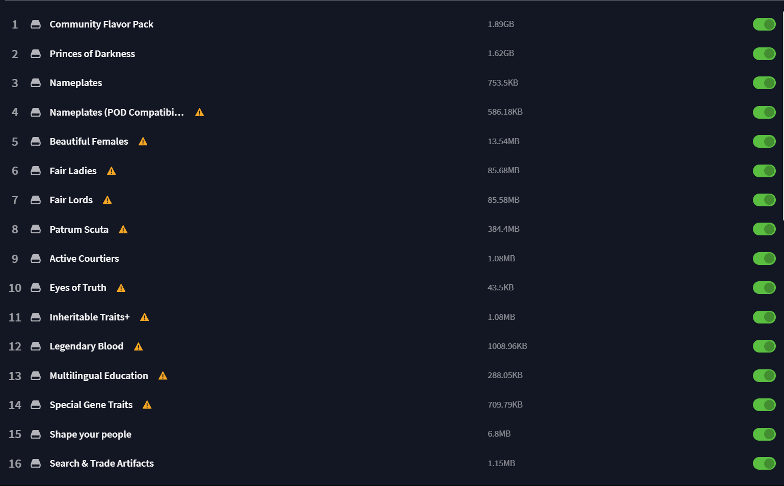Click the disk icon next to Community Flavor Pack
Viewport: 784px width, 486px height.
coord(36,24)
